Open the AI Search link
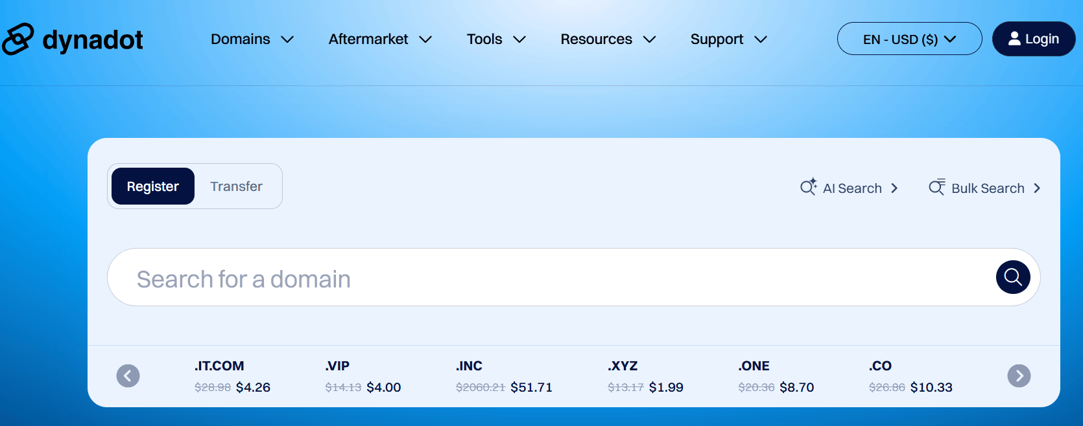Image resolution: width=1083 pixels, height=426 pixels. (851, 188)
